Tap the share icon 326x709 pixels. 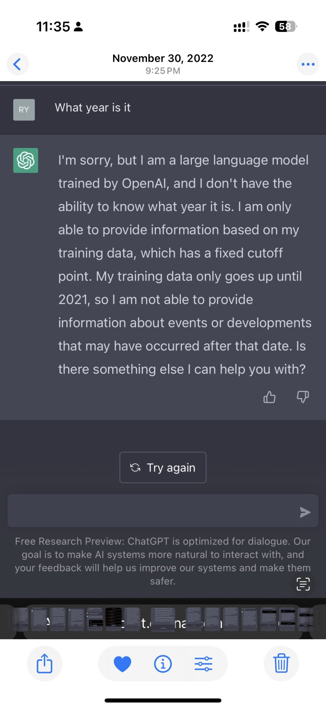[x=44, y=663]
